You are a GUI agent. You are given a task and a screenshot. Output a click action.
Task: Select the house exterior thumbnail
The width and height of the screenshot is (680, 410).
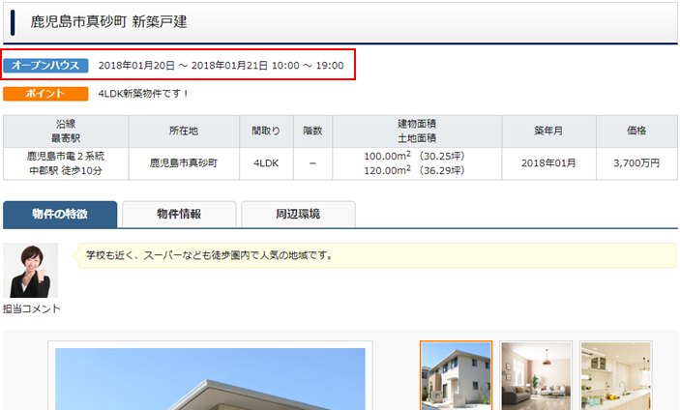(x=456, y=375)
